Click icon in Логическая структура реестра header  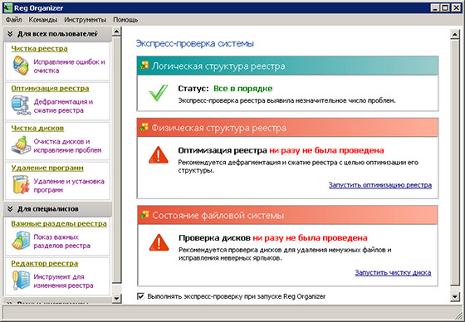point(144,66)
